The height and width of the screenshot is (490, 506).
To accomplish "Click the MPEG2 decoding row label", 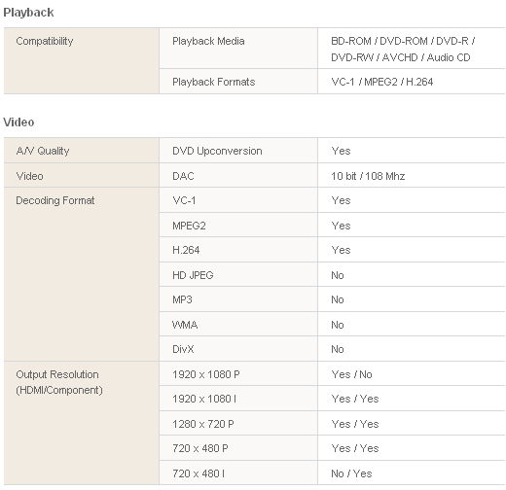I will [x=189, y=226].
